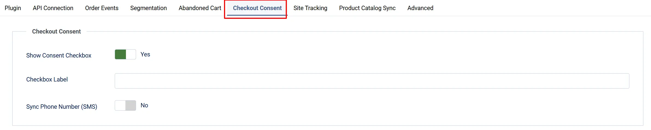Click the white handle of the consent switch
Image resolution: width=651 pixels, height=130 pixels.
tap(131, 54)
